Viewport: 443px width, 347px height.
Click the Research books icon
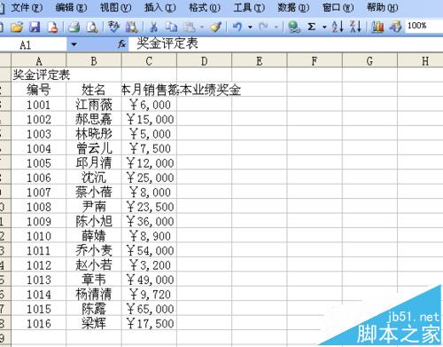132,28
